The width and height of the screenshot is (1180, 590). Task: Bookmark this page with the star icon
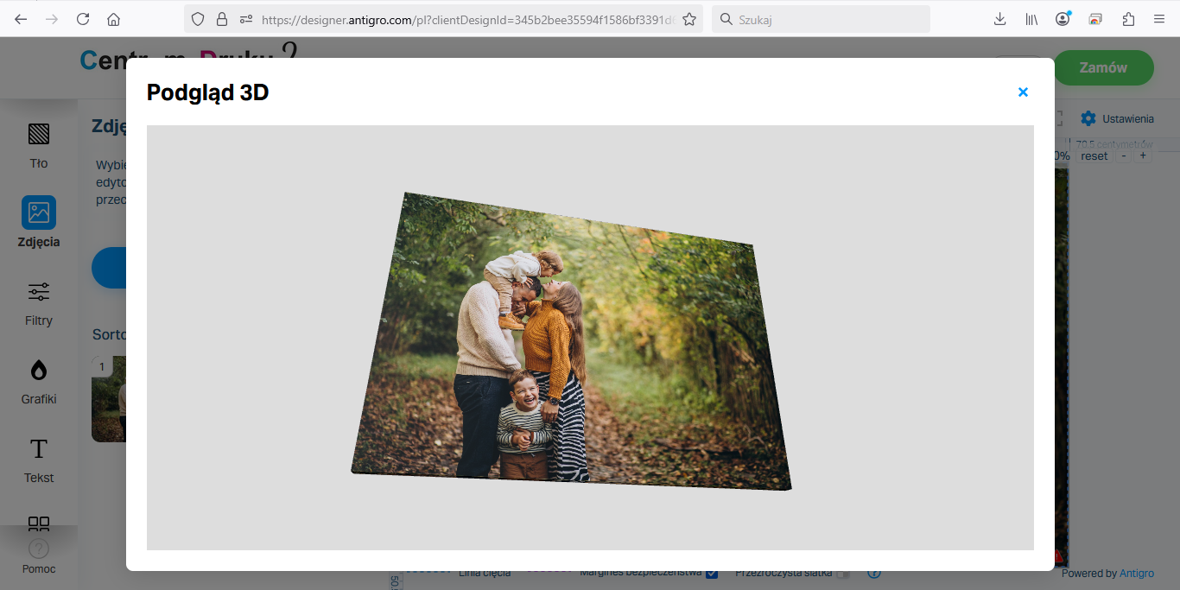click(689, 19)
